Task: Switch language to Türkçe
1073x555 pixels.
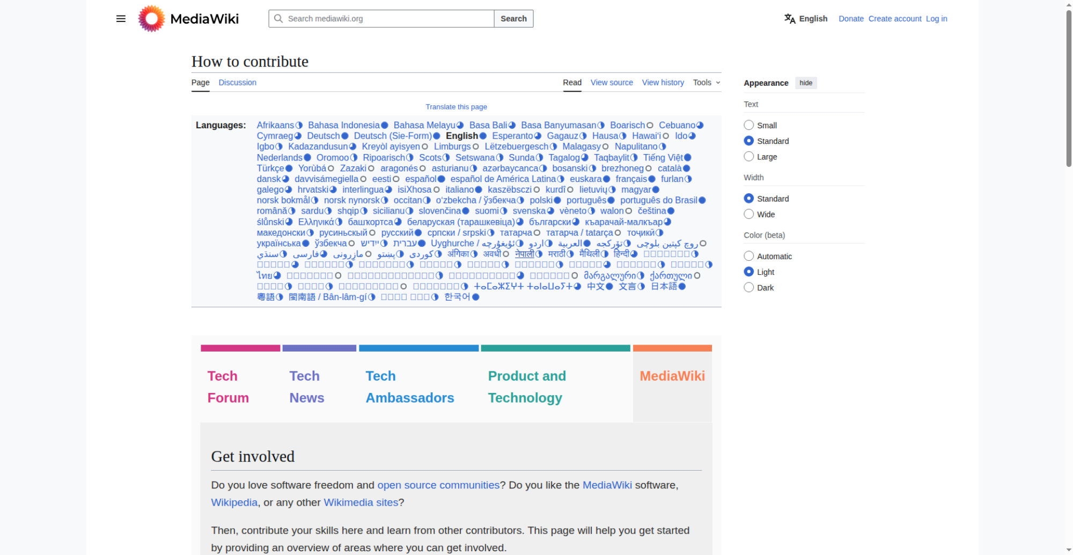Action: pyautogui.click(x=270, y=168)
